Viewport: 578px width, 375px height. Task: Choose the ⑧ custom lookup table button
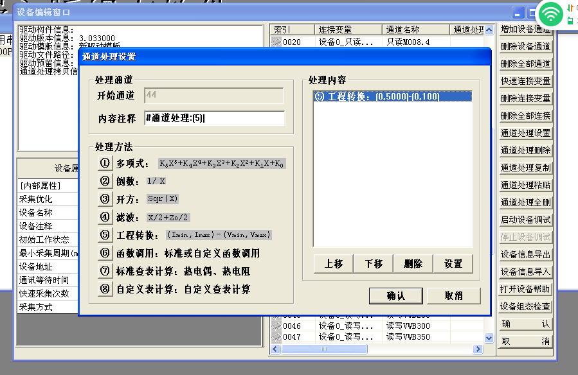(x=105, y=289)
